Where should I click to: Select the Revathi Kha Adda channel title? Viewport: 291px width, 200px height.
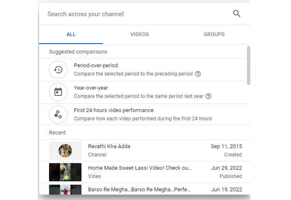click(109, 146)
